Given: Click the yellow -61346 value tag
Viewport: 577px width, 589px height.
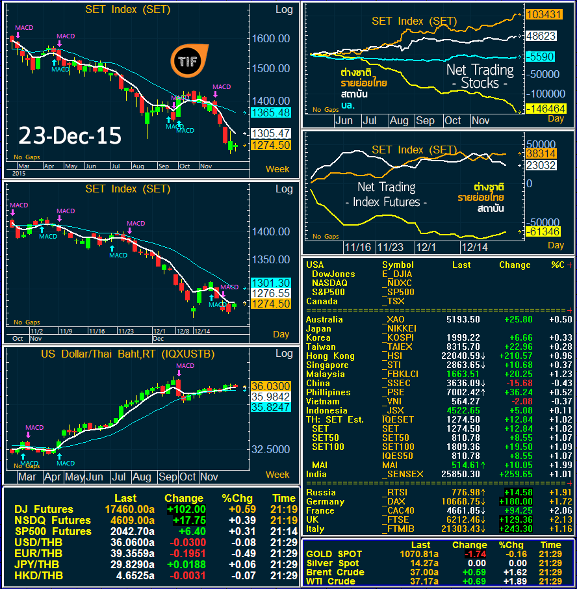Looking at the screenshot, I should pyautogui.click(x=543, y=232).
